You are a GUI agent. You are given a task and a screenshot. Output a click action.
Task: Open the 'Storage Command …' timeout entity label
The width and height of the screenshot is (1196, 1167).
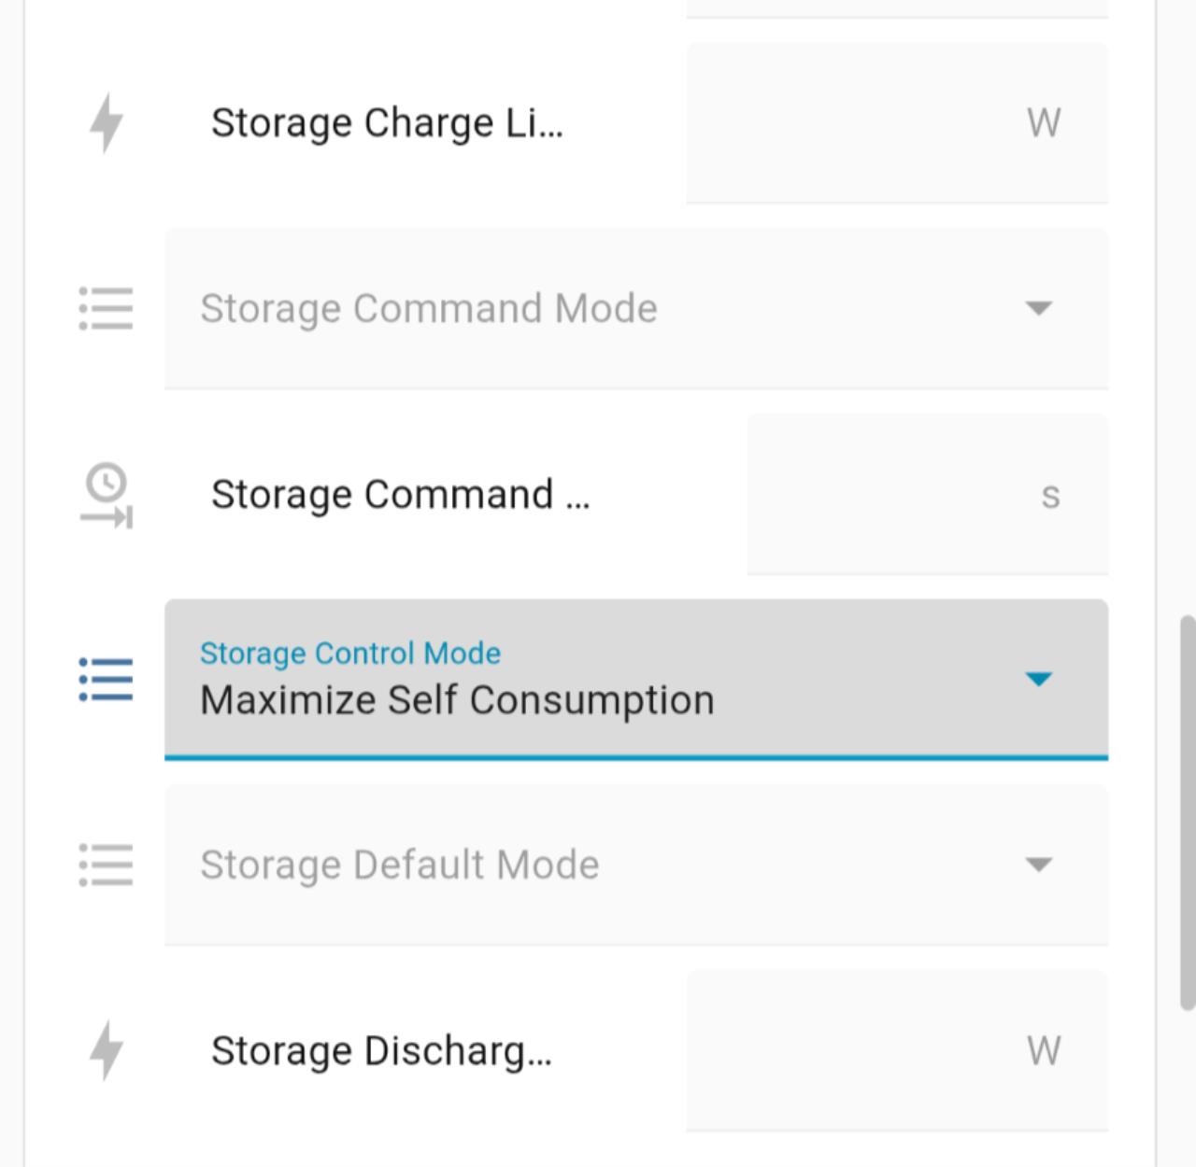pyautogui.click(x=400, y=495)
